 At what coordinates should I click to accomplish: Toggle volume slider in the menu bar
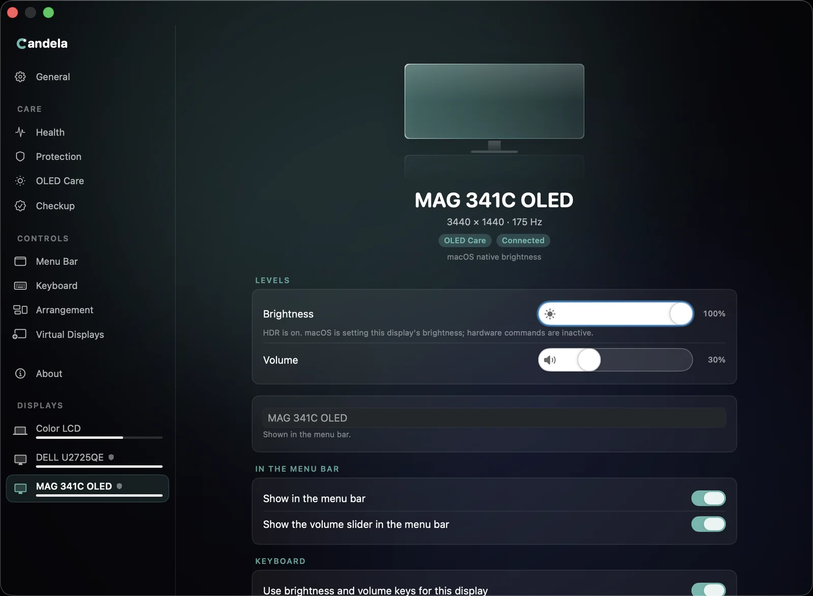(x=708, y=524)
